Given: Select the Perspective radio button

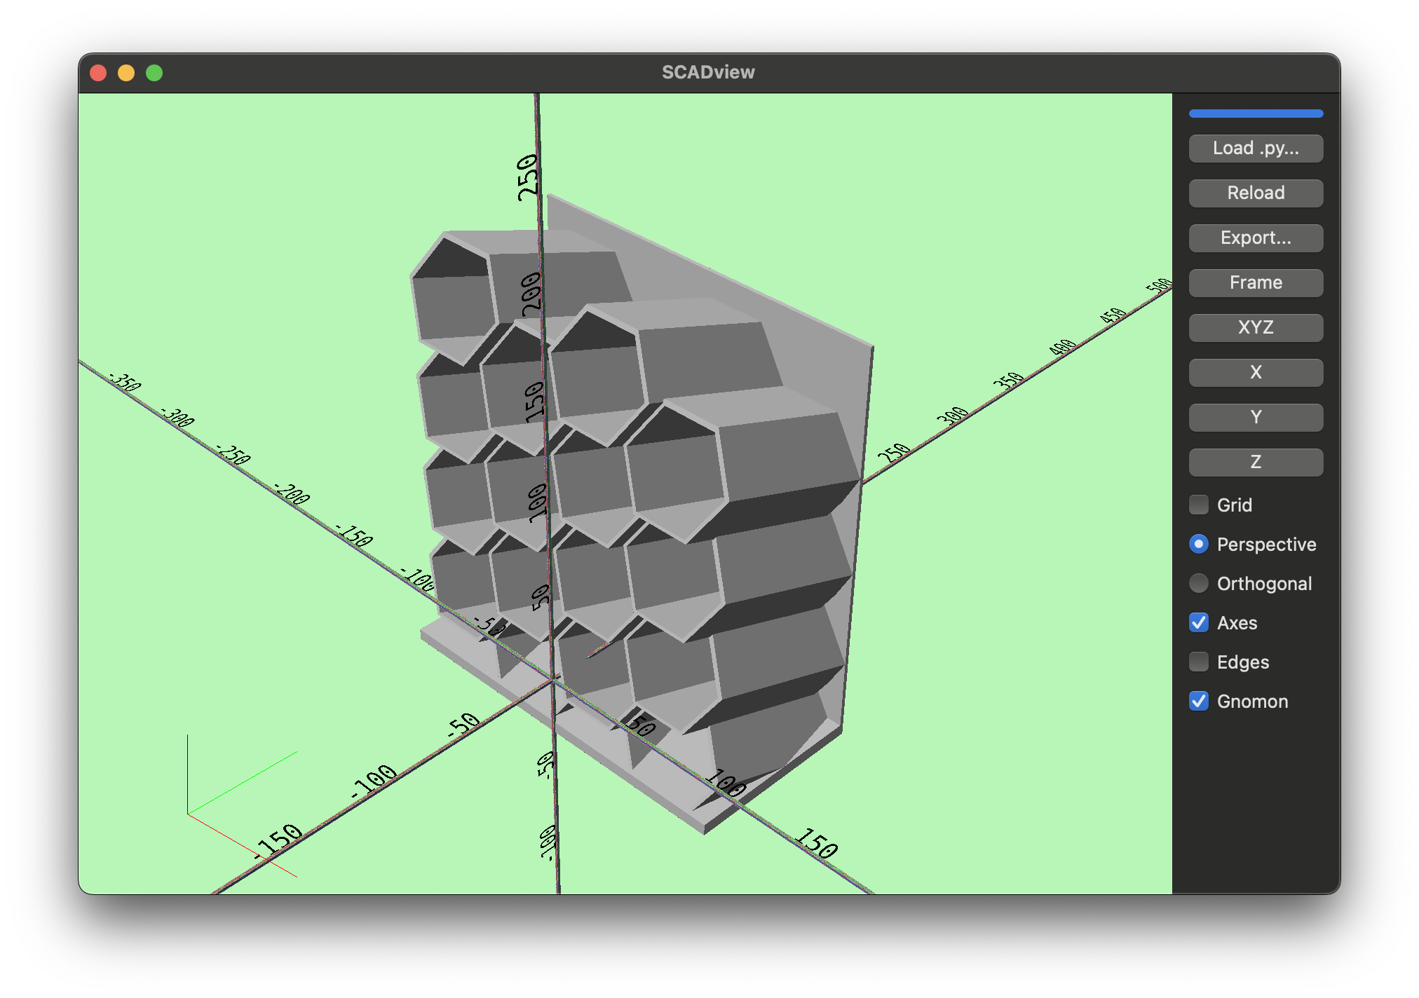Looking at the screenshot, I should coord(1199,545).
